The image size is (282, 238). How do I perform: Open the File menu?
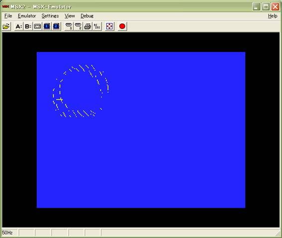pos(8,16)
